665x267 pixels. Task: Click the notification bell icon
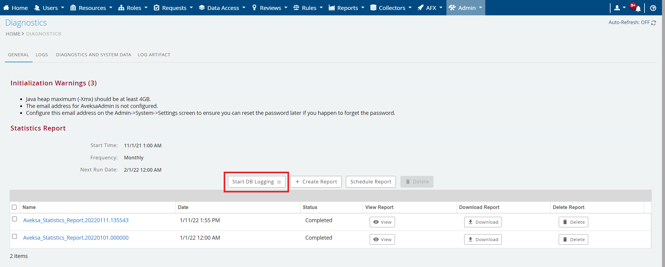pos(638,8)
